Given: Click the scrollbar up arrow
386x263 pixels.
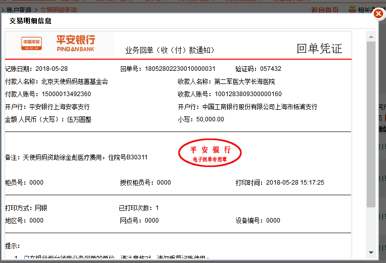Looking at the screenshot, I should point(371,37).
